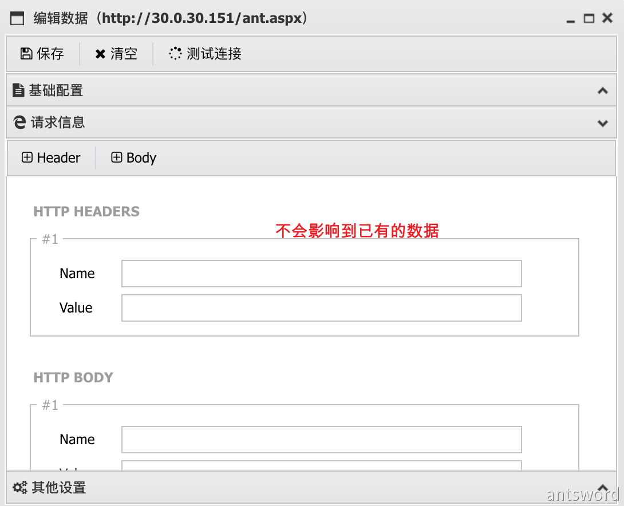Viewport: 624px width, 506px height.
Task: Focus the HTTP Headers Value field
Action: [321, 308]
